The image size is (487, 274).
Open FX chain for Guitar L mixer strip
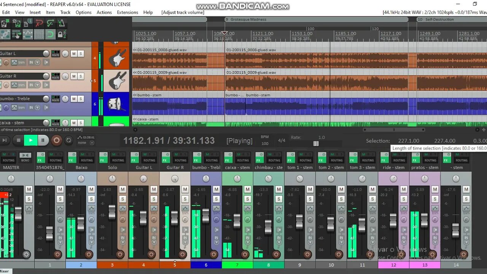[135, 158]
